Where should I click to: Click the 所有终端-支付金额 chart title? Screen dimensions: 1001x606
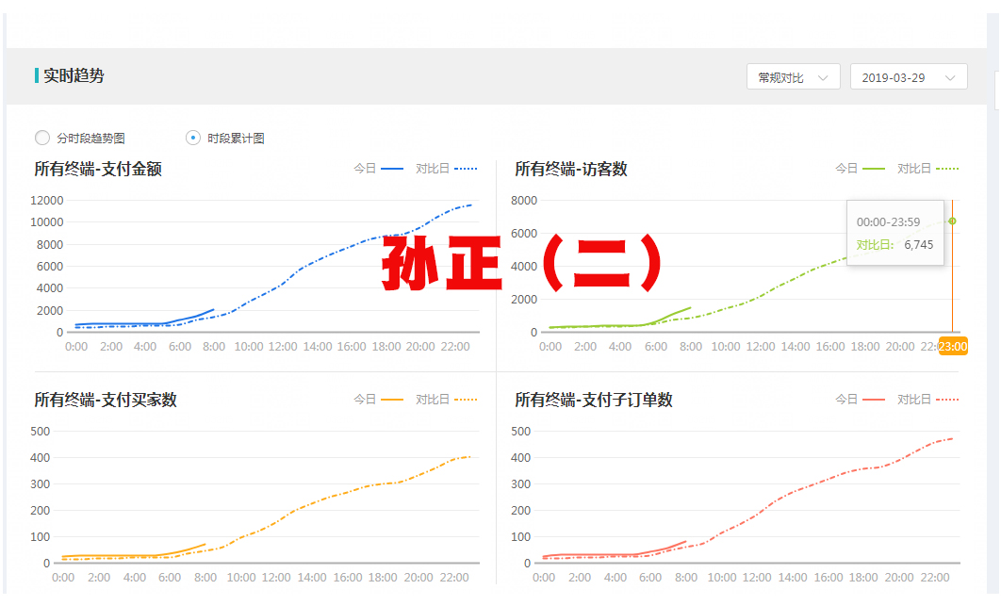coord(98,170)
